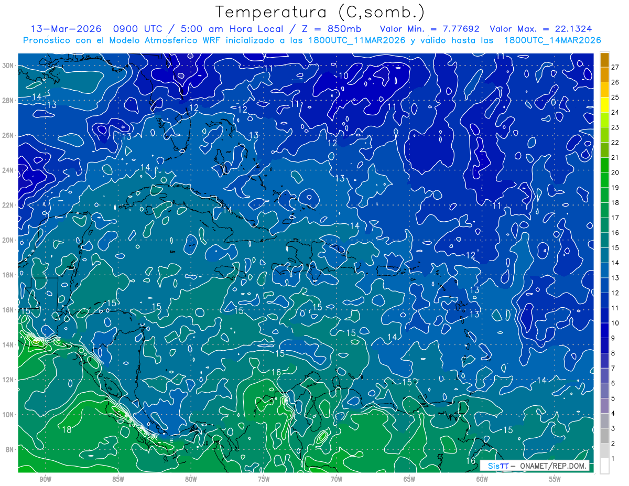This screenshot has height=486, width=629.
Task: Click legend value 19 on the color bar
Action: pyautogui.click(x=615, y=188)
